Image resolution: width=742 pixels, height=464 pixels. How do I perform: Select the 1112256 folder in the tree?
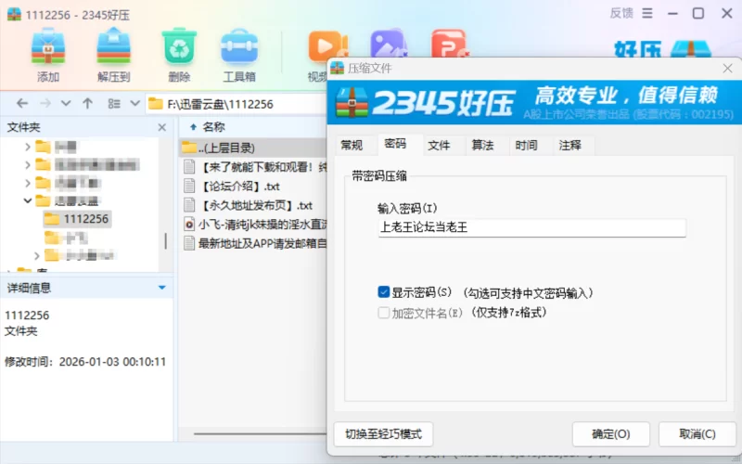pyautogui.click(x=78, y=219)
